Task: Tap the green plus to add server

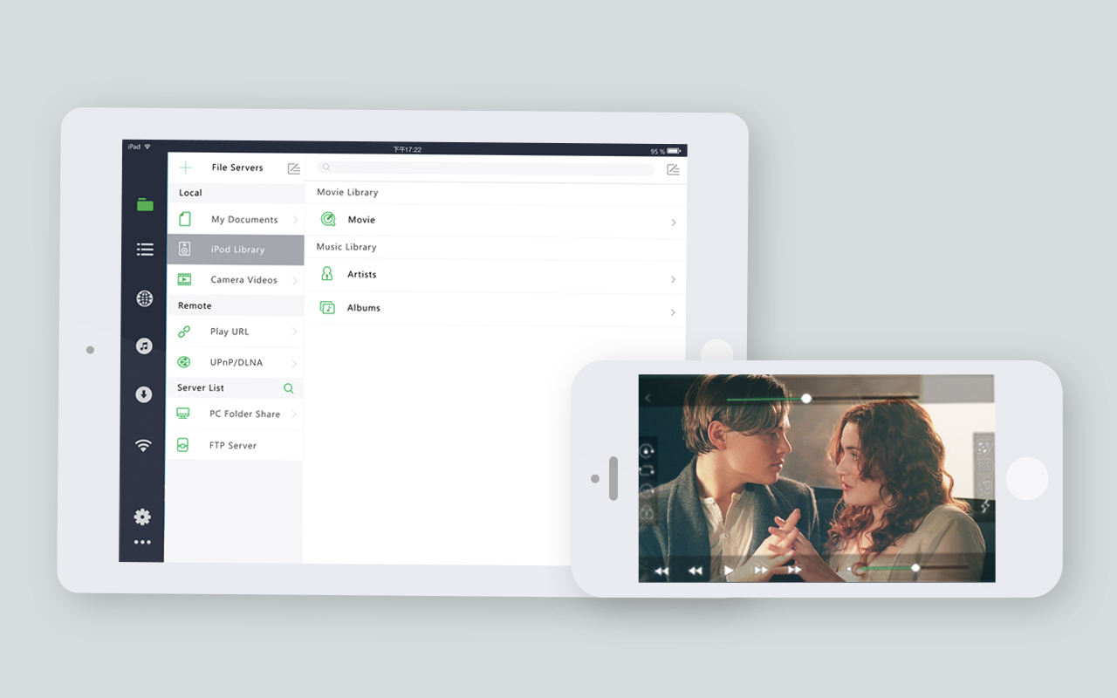Action: pos(185,168)
